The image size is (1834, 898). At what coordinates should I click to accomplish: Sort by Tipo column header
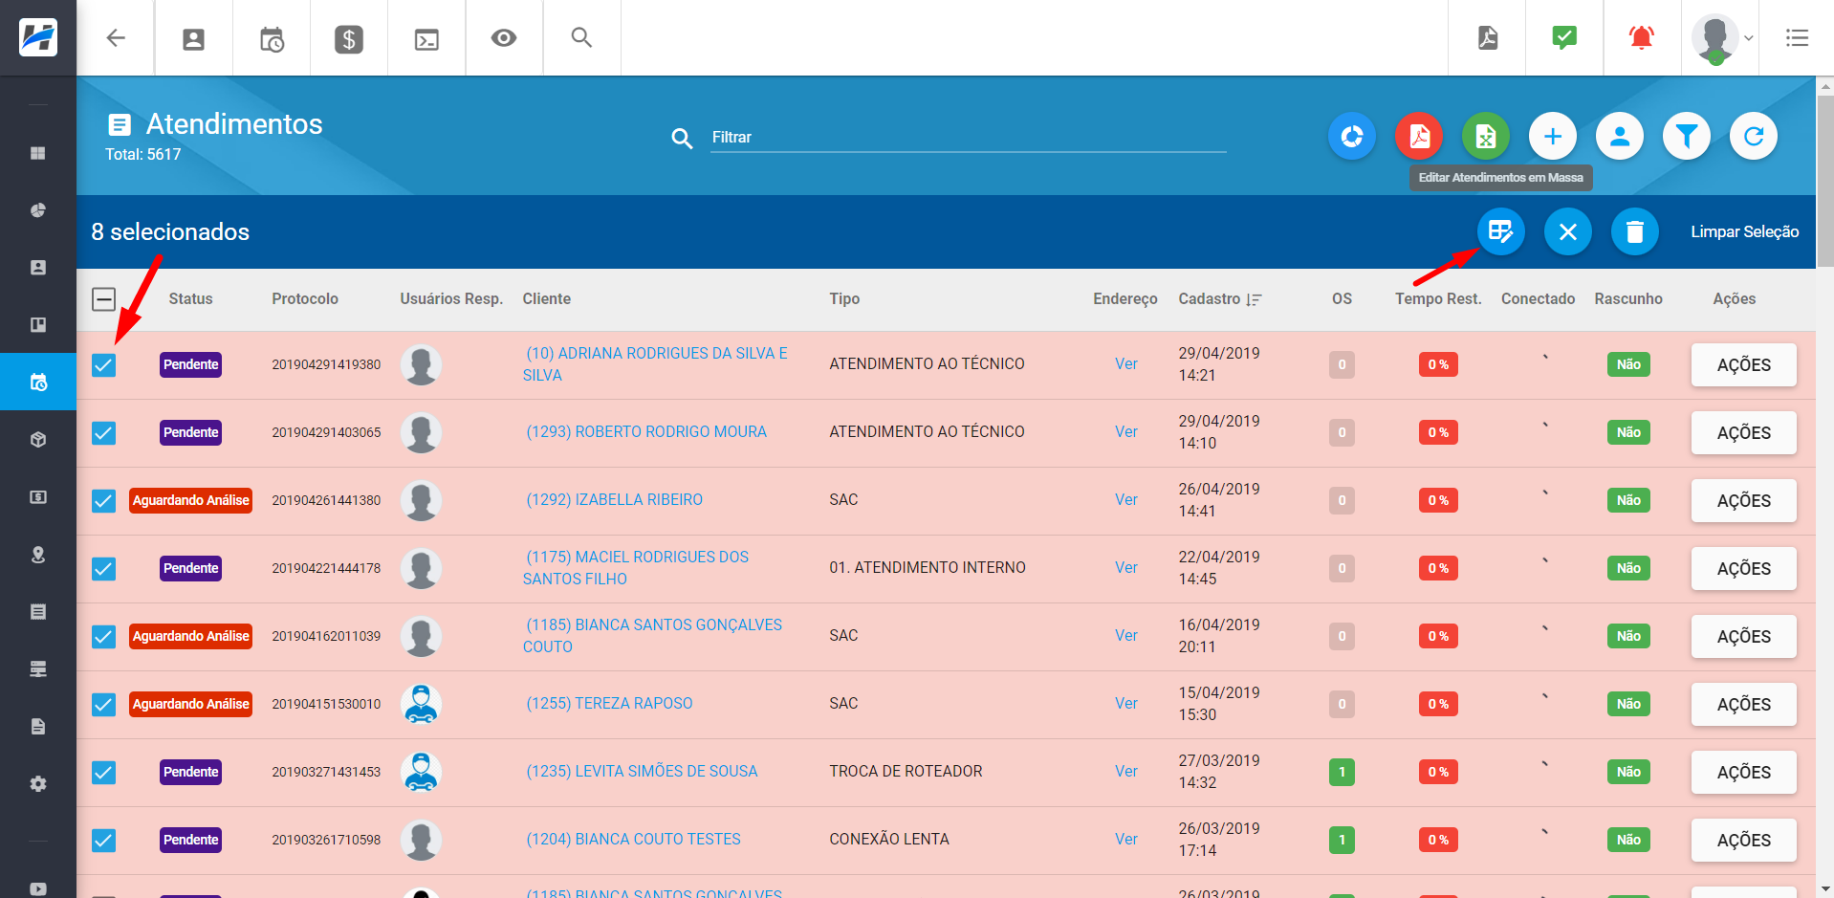(844, 299)
